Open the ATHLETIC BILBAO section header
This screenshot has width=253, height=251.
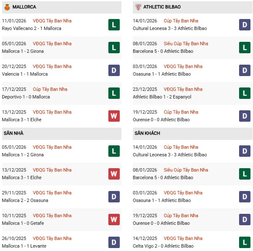162,7
